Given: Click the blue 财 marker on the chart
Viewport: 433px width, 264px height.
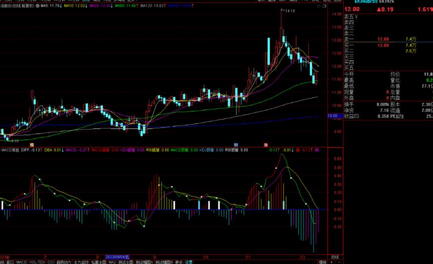Looking at the screenshot, I should click(x=236, y=145).
